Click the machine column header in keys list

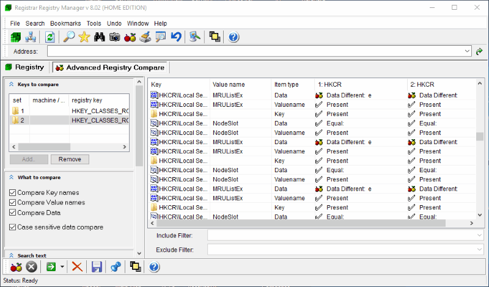tap(50, 100)
